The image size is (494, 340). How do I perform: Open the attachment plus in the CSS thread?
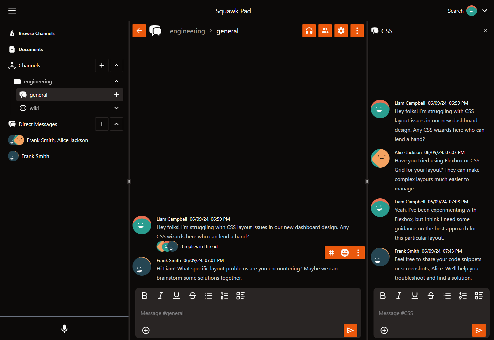tap(384, 330)
